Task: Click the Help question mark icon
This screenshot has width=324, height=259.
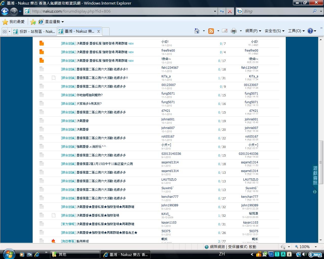Action: [310, 31]
